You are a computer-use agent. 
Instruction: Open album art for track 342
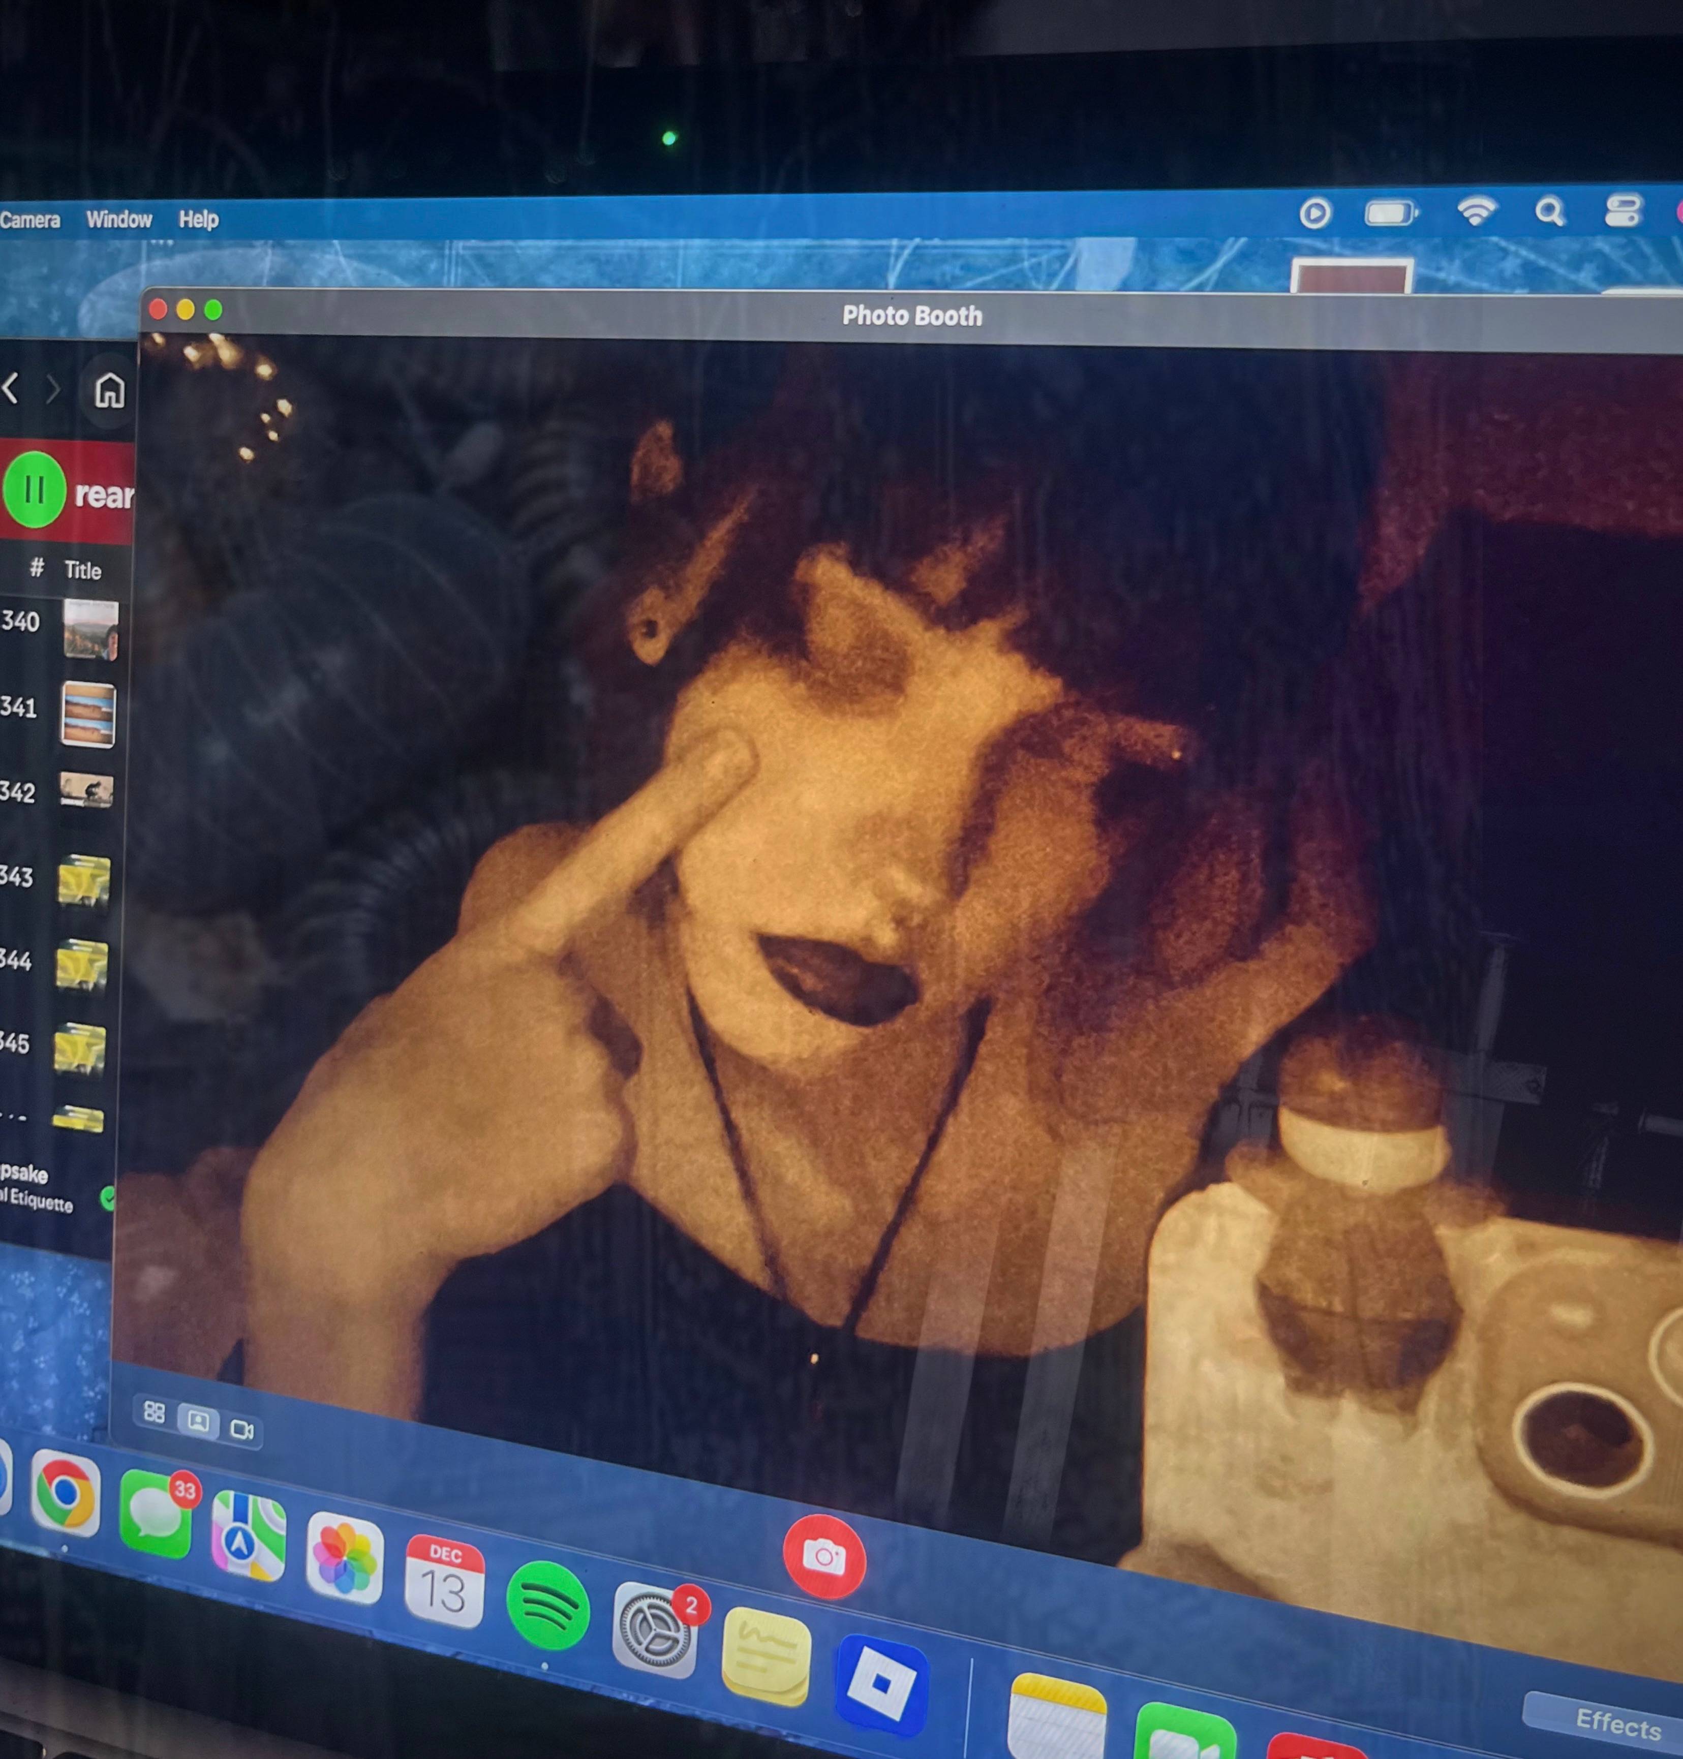[x=86, y=789]
